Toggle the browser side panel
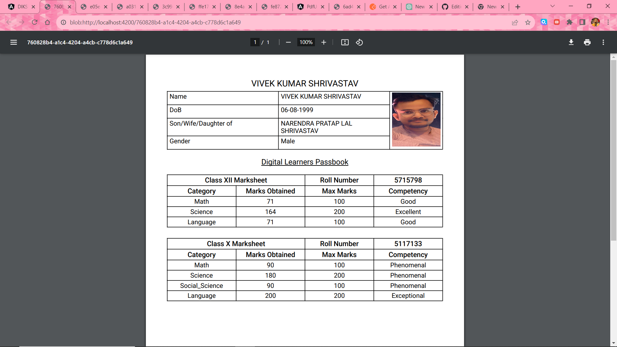Viewport: 617px width, 347px height. coord(582,22)
